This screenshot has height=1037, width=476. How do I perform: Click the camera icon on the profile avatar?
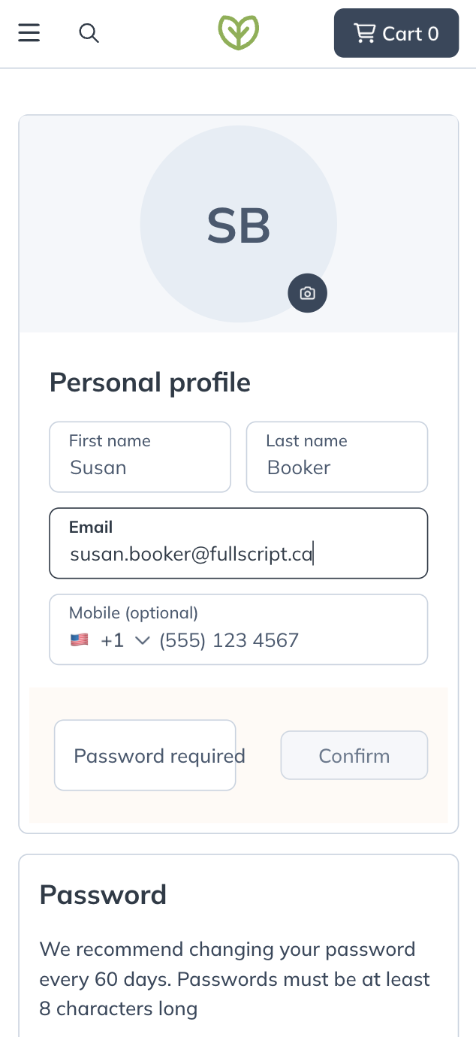pos(307,293)
